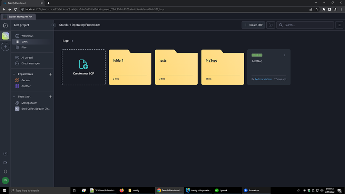
Task: Switch to Bogdan Workspace Test tab
Action: tap(18, 17)
